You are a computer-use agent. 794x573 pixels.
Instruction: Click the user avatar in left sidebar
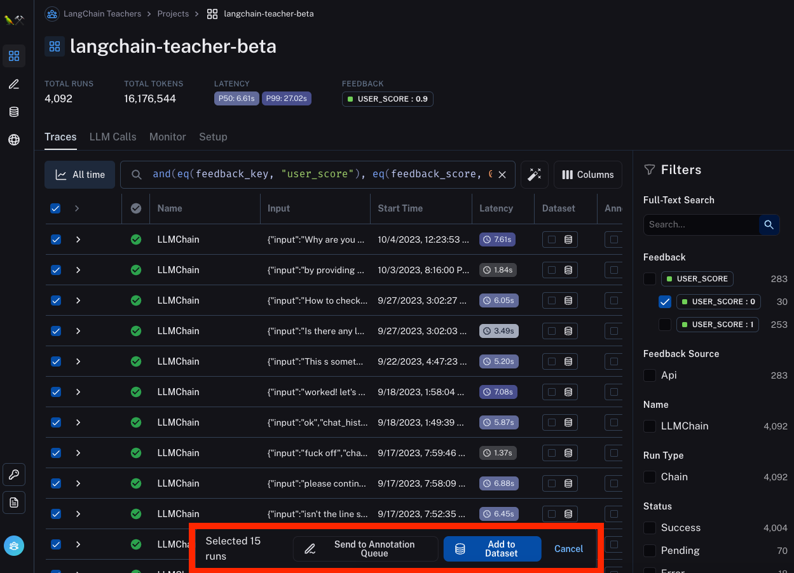tap(14, 545)
